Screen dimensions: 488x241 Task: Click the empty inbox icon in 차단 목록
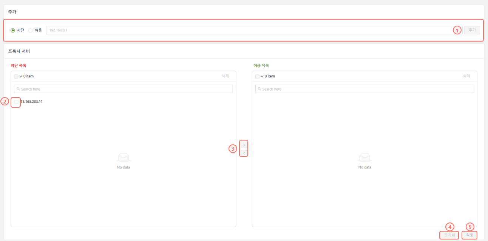(x=124, y=157)
